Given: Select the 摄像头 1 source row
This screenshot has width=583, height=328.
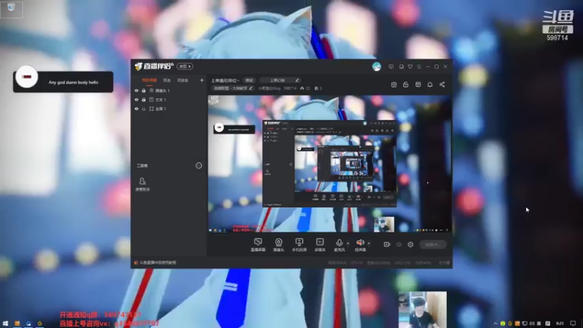Looking at the screenshot, I should pos(169,90).
